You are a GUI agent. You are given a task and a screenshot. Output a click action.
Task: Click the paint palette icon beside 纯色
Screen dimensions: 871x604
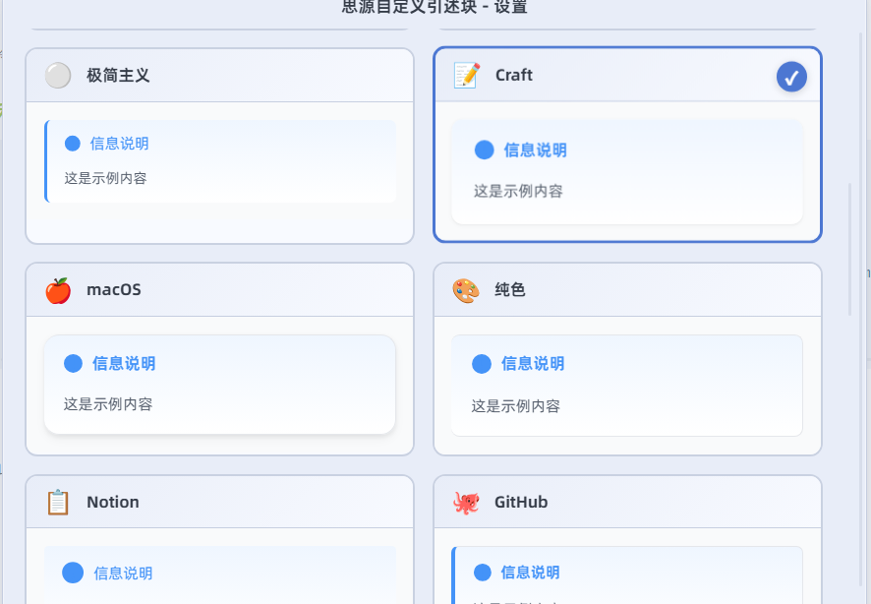[x=466, y=290]
